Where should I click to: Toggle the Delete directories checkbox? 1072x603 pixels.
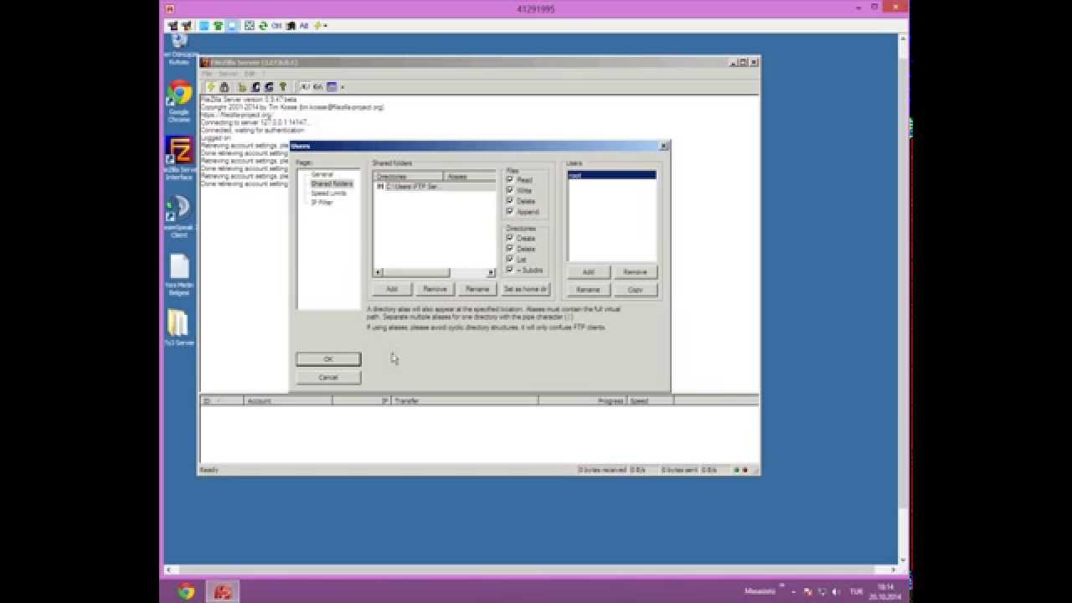tap(509, 249)
